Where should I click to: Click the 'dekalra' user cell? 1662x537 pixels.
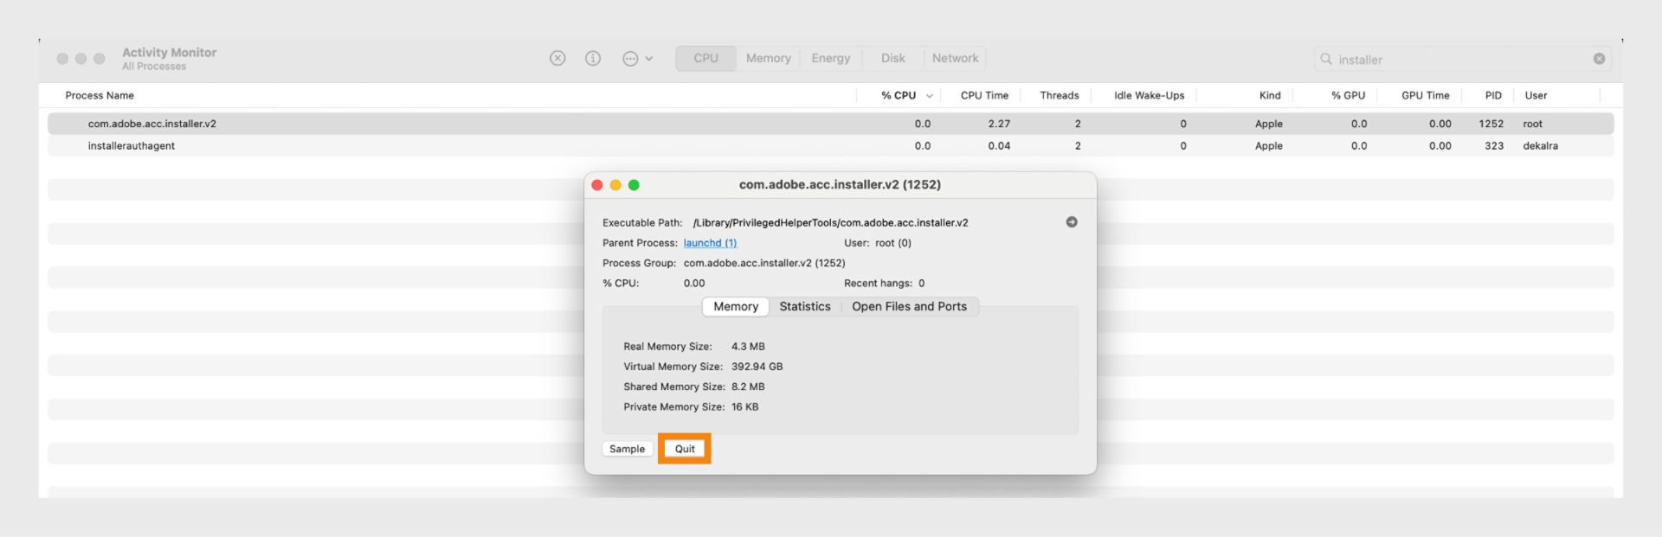[x=1540, y=146]
